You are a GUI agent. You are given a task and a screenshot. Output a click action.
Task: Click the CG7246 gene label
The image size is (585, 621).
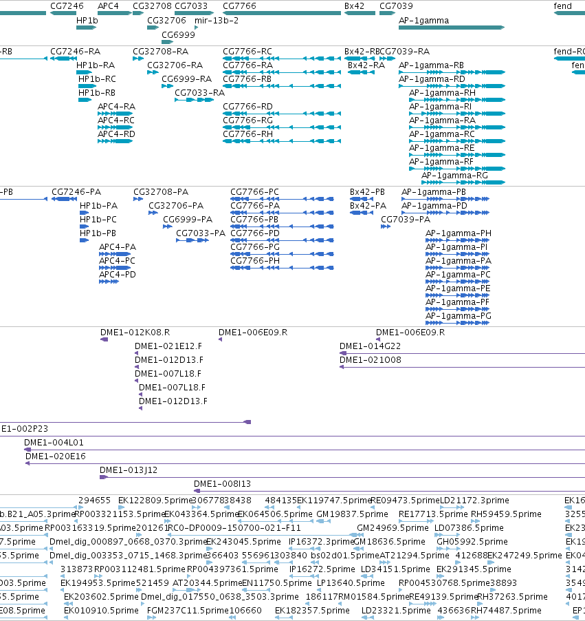pyautogui.click(x=67, y=6)
